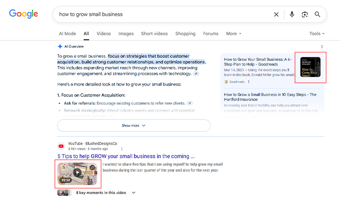Screen dimensions: 343x206
Task: Open the source link icon after 'refer new clients'
Action: point(190,103)
